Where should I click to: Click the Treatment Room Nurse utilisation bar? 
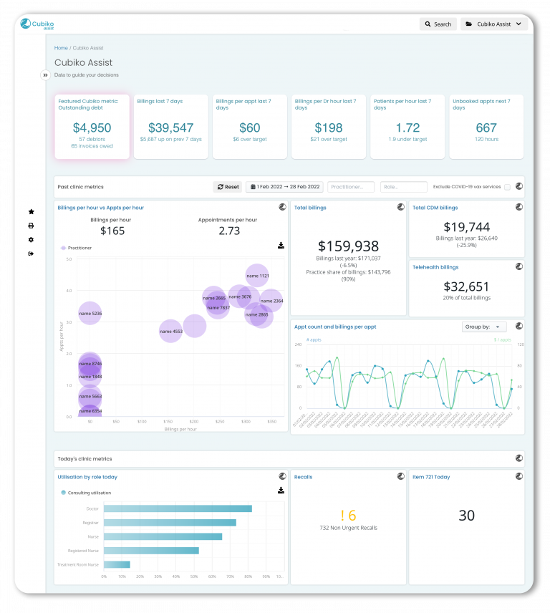pyautogui.click(x=117, y=564)
